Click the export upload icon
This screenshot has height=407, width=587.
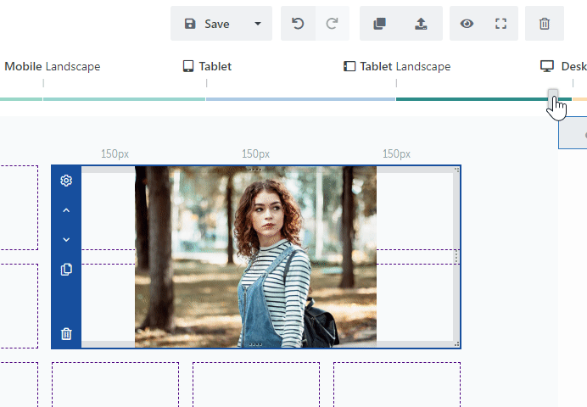click(422, 24)
